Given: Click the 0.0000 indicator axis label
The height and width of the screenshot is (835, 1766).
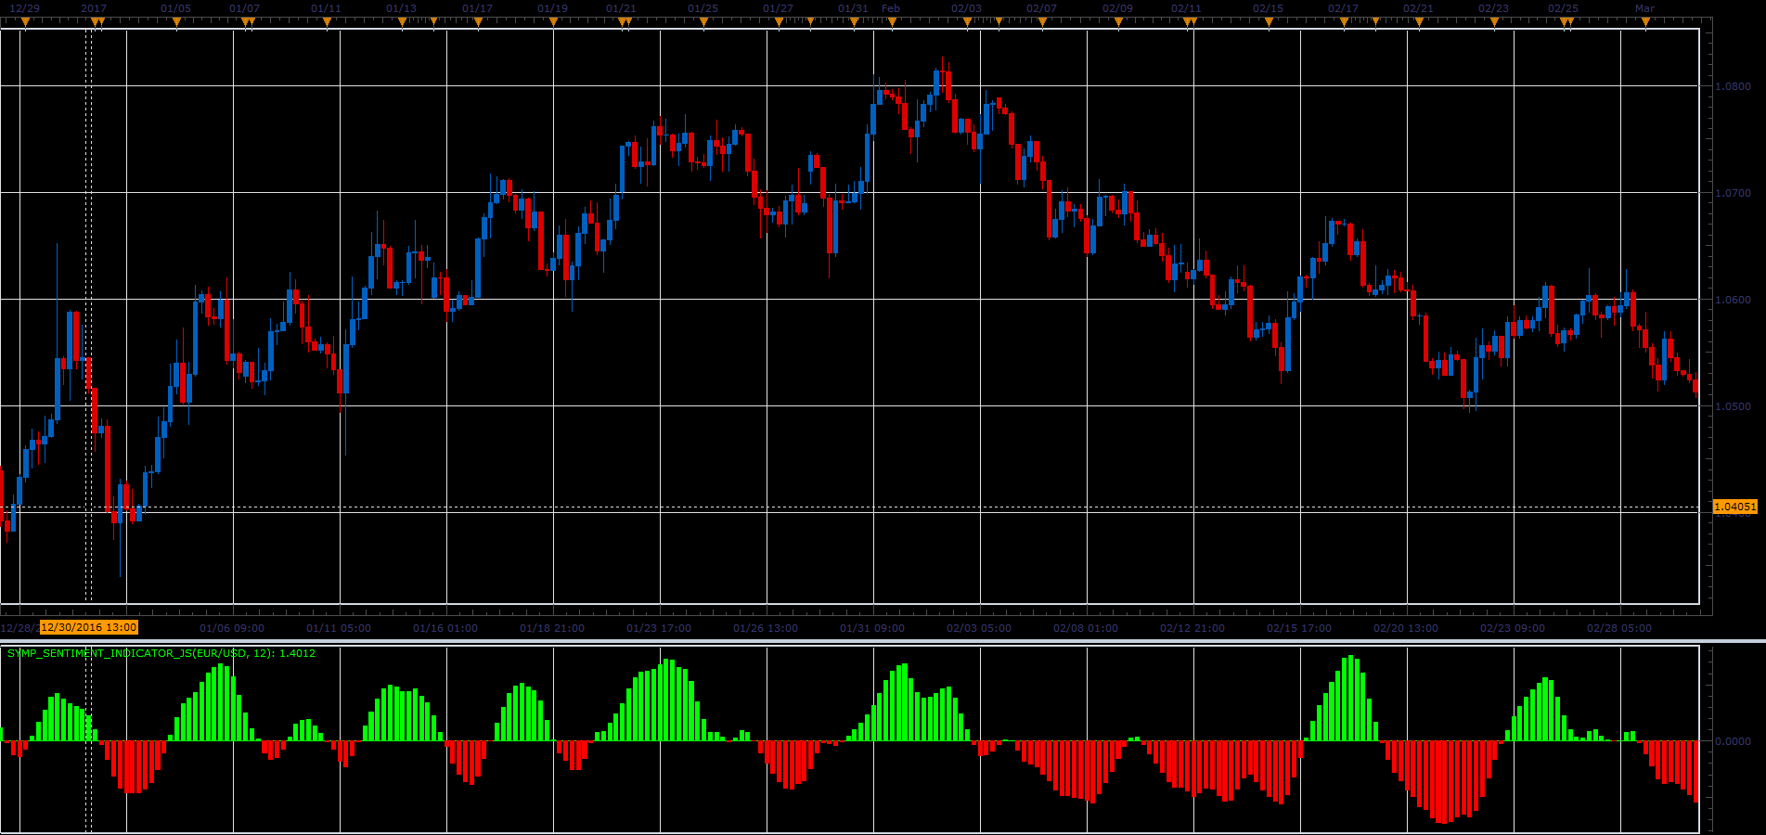Looking at the screenshot, I should tap(1733, 741).
